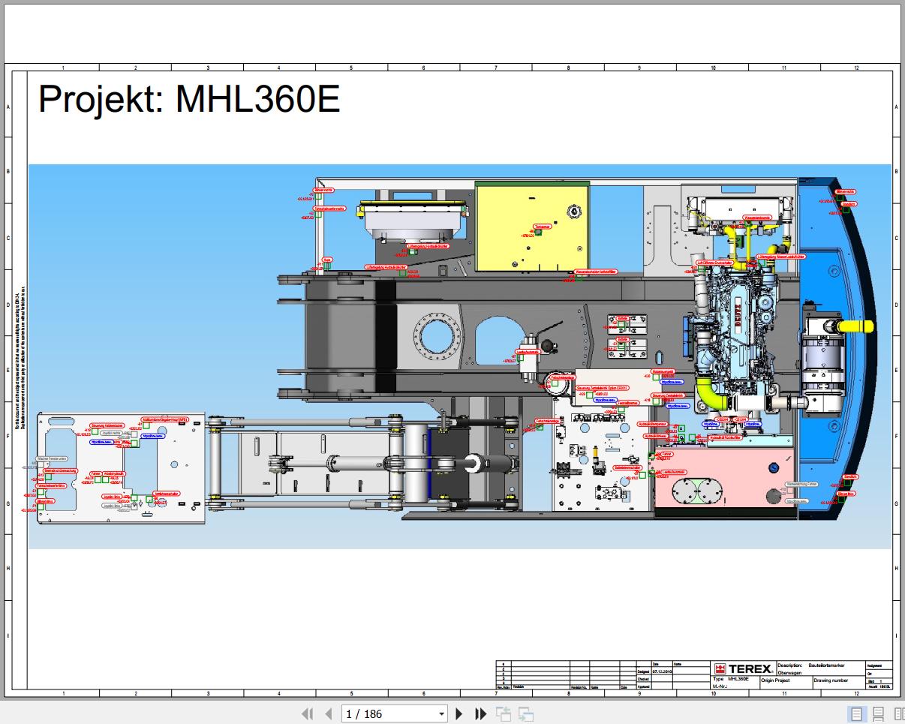Jump to the last page
The width and height of the screenshot is (905, 724).
pos(481,713)
